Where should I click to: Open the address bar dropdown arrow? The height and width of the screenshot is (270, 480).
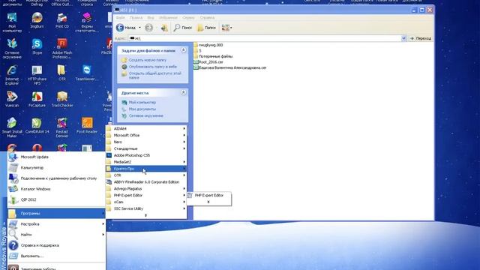click(403, 38)
